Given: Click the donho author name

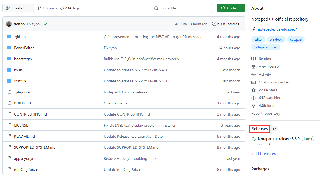Looking at the screenshot, I should (x=19, y=24).
